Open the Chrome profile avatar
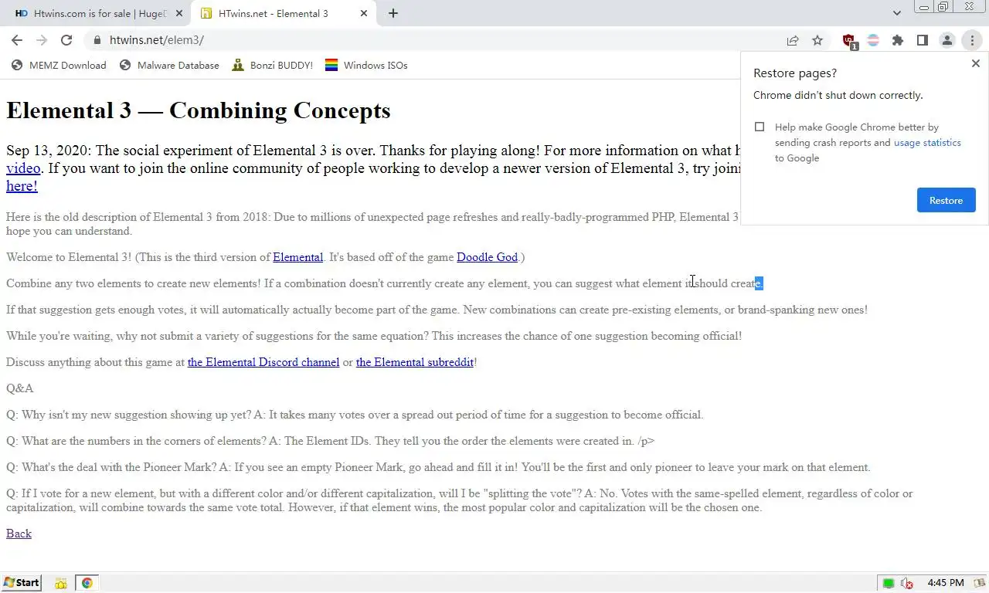Screen dimensions: 989x593 [x=947, y=40]
